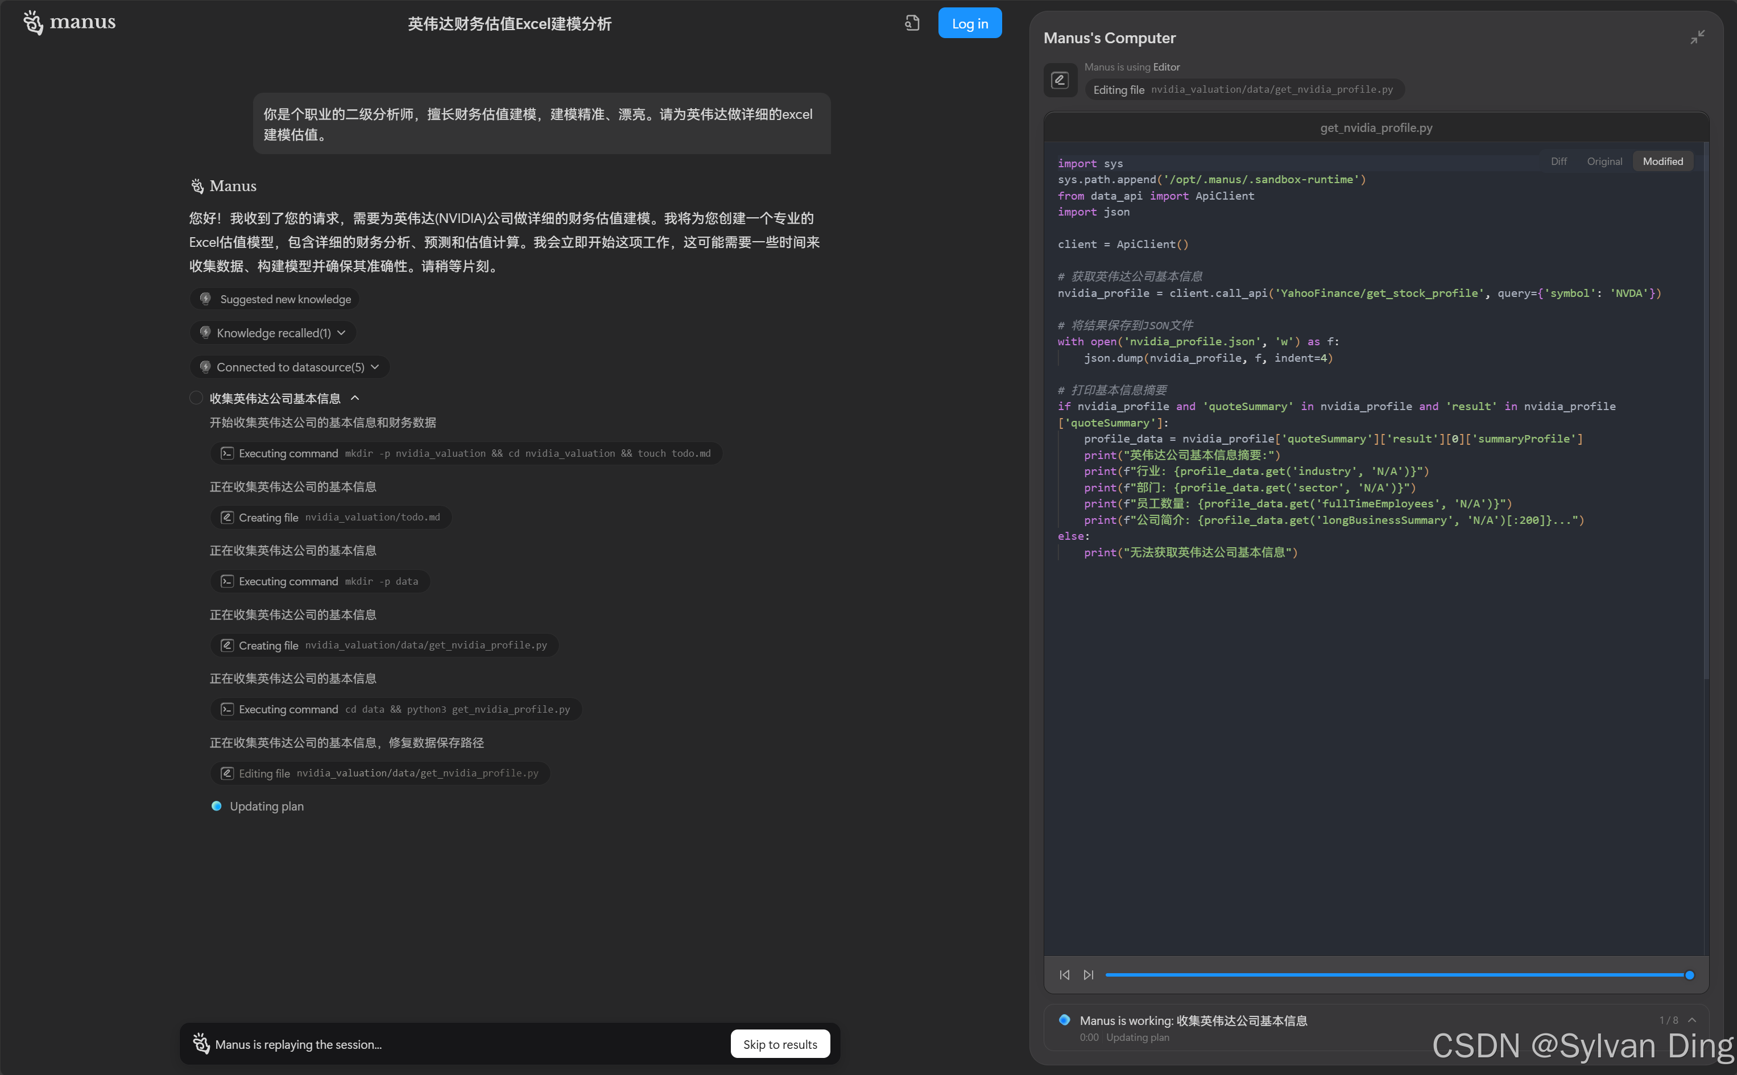1737x1075 pixels.
Task: Open the Creating file todo.md step
Action: point(331,518)
